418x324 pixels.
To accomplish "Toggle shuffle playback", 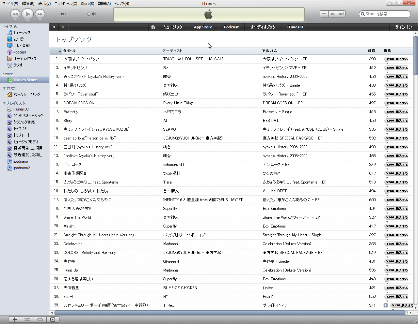I will point(27,319).
